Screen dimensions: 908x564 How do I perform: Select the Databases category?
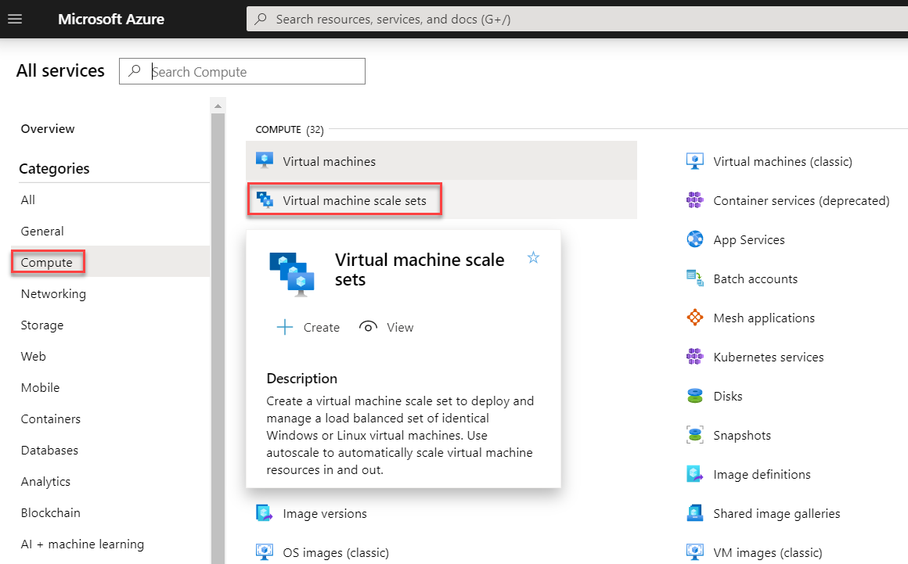49,450
